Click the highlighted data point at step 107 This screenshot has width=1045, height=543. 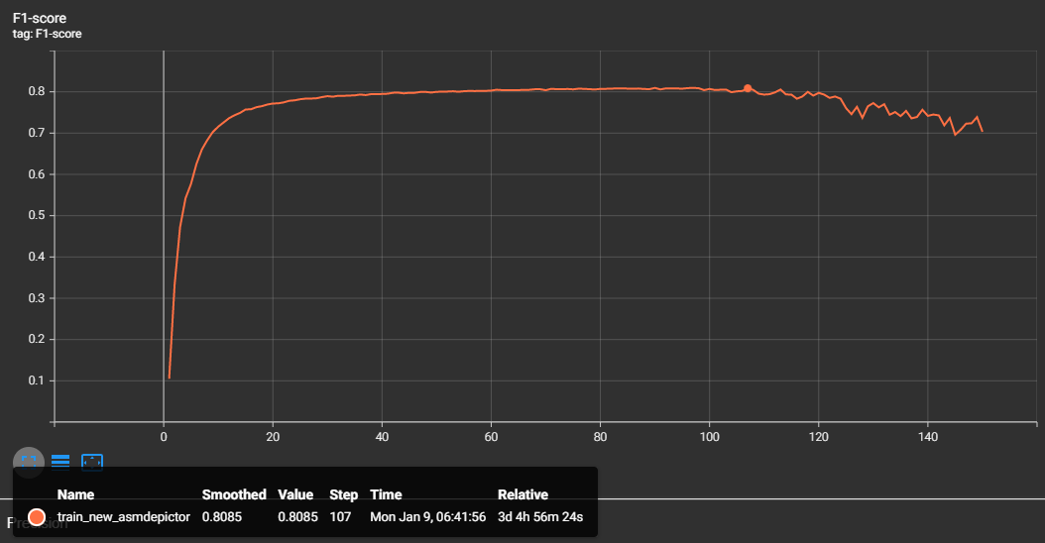(x=748, y=88)
